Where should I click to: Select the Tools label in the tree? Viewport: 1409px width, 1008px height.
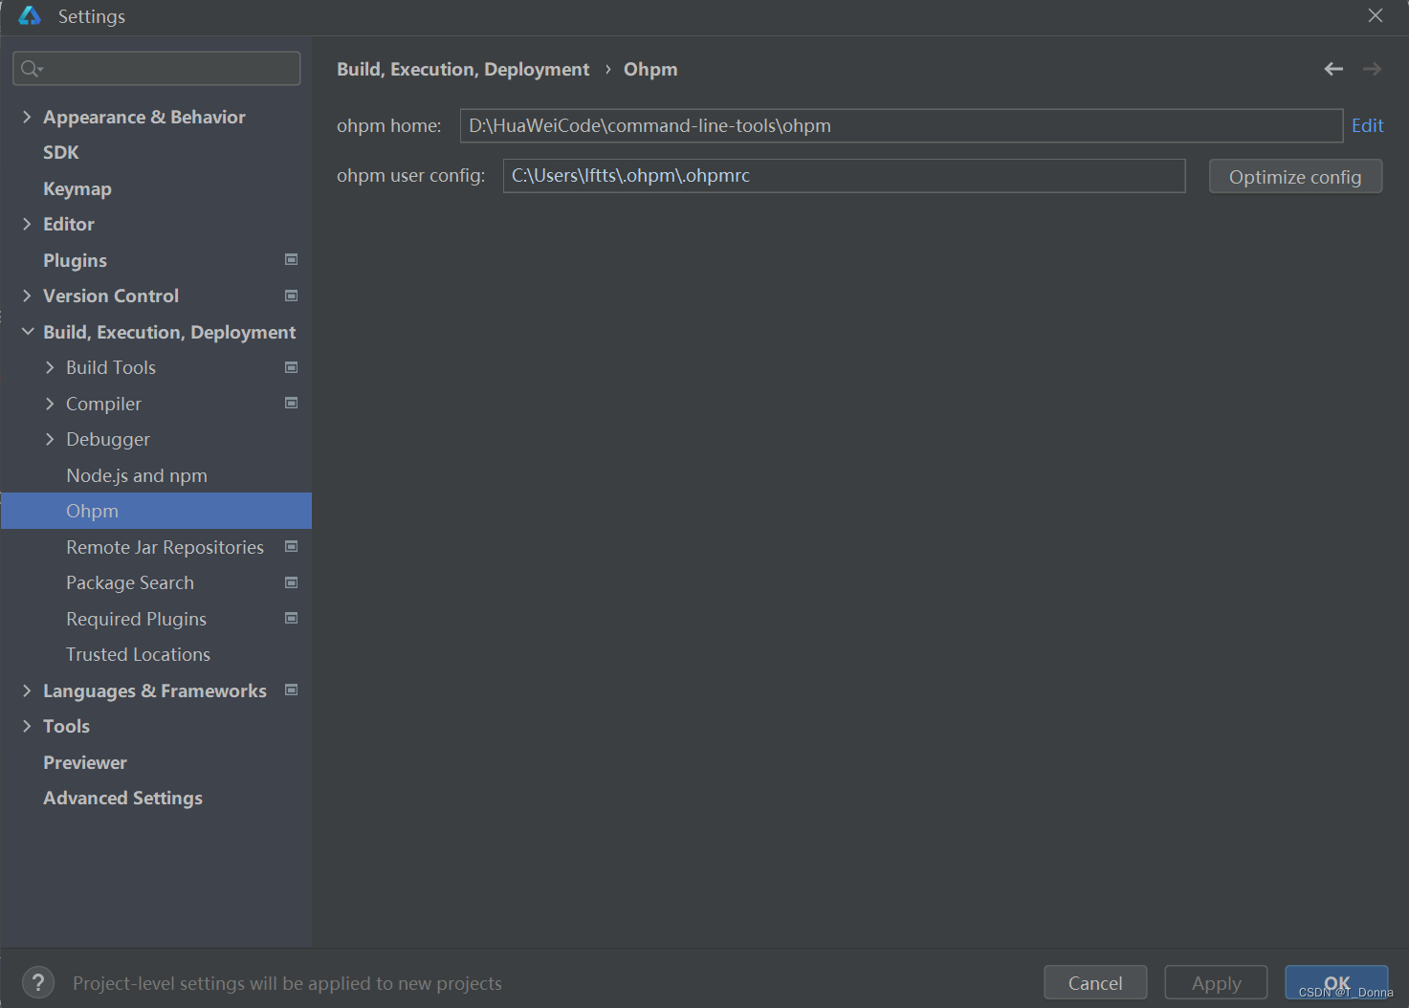coord(66,726)
